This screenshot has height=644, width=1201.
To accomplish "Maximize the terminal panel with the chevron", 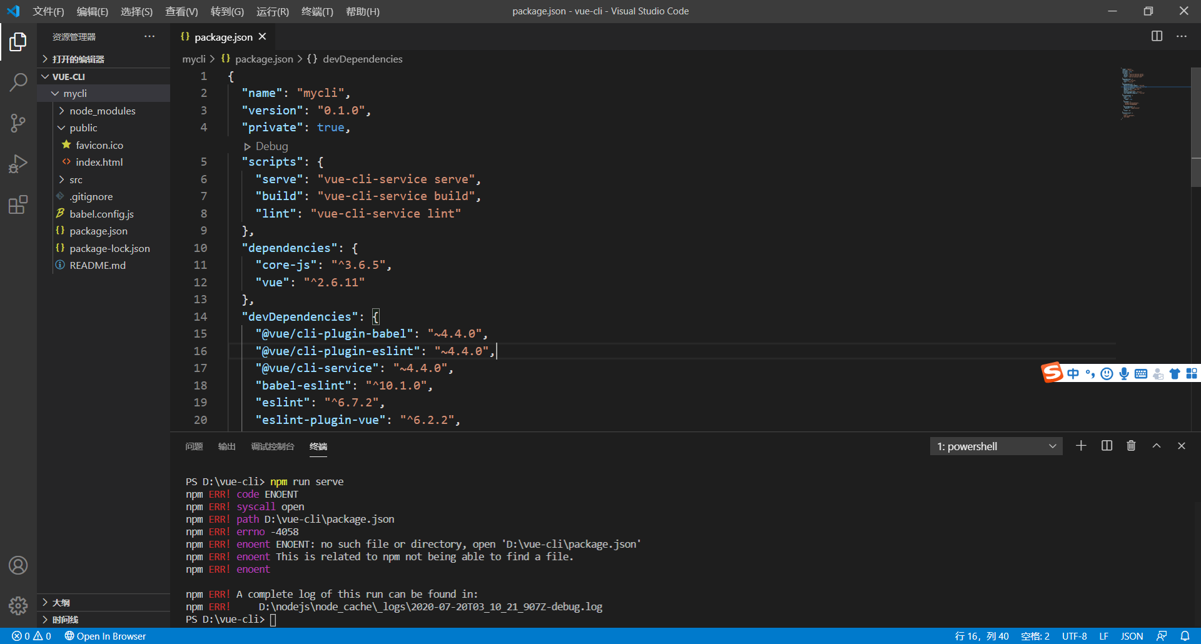I will 1156,446.
